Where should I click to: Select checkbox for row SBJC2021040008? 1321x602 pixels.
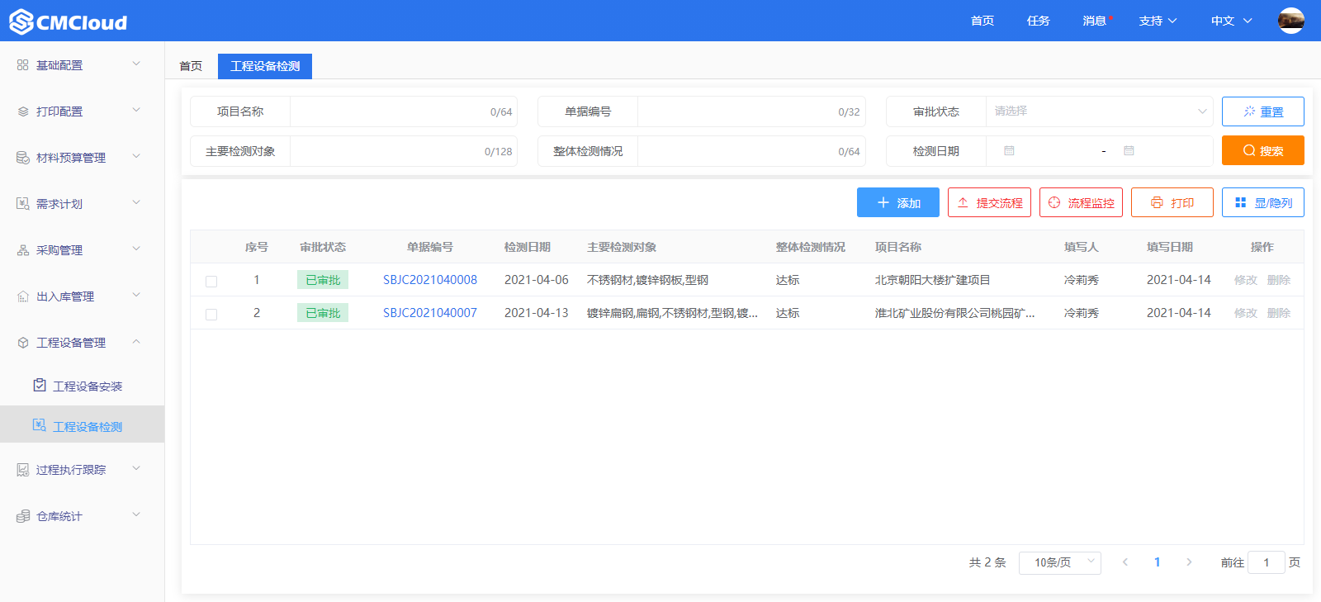[211, 281]
